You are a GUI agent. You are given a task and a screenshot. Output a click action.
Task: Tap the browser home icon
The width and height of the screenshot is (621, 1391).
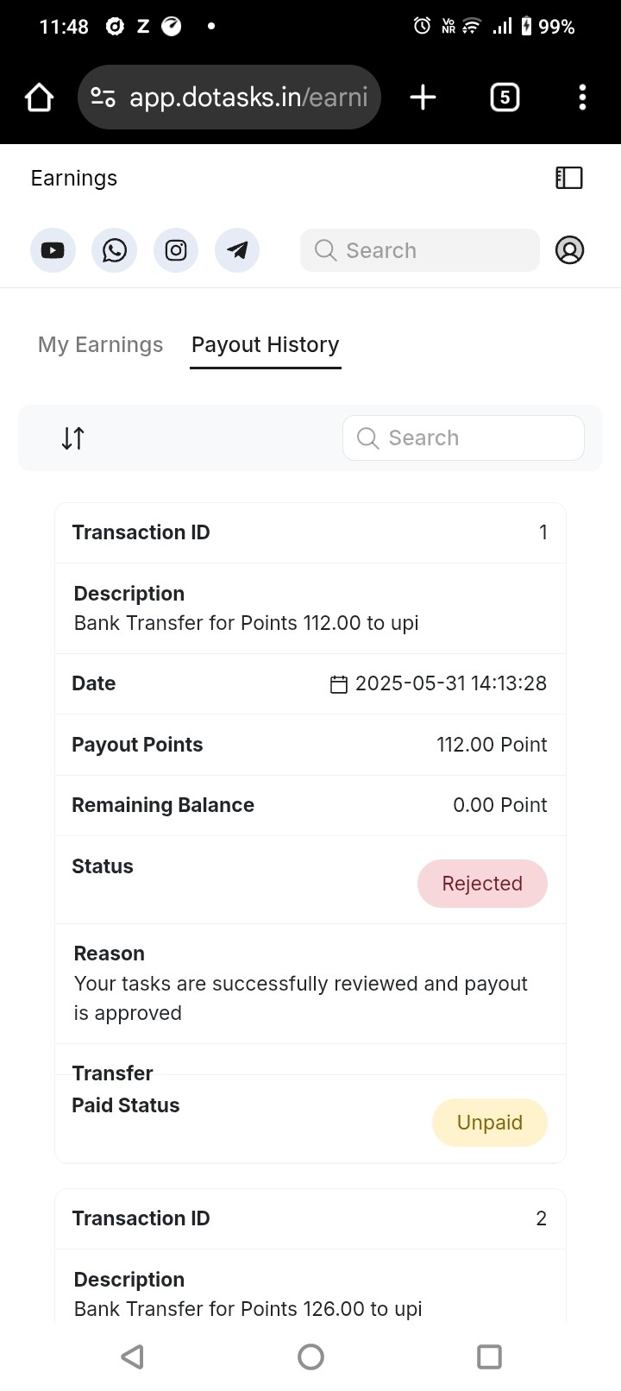[x=40, y=98]
